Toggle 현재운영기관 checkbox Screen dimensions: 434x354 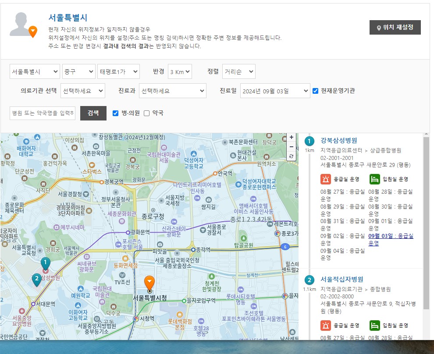tap(315, 91)
